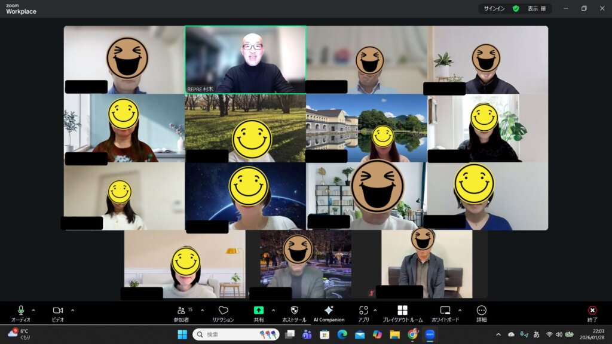Expand the video options chevron beside ビデオ
The height and width of the screenshot is (344, 612).
[x=73, y=310]
